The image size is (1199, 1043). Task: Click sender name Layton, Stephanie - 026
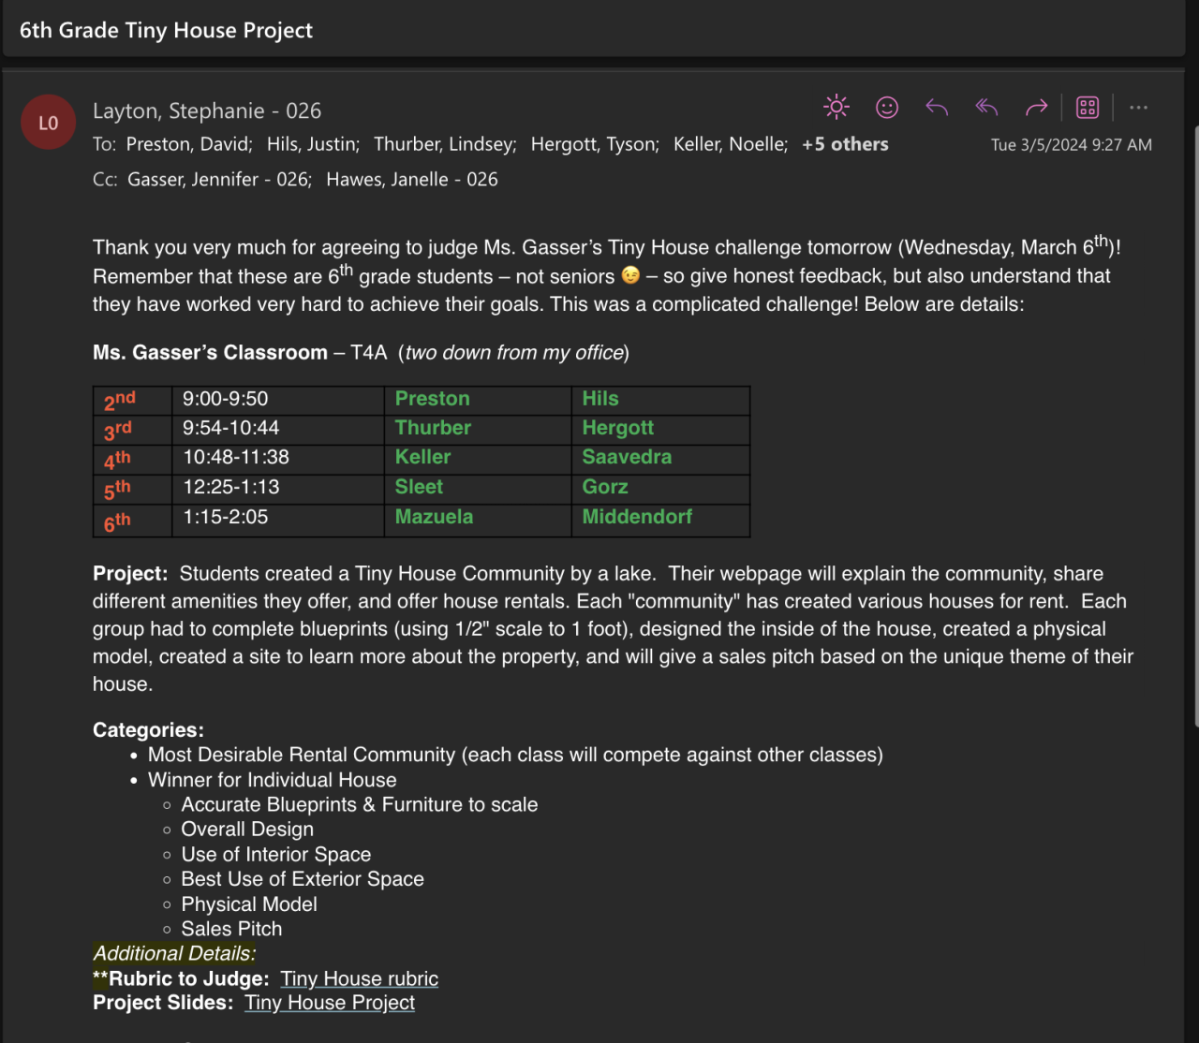pos(207,110)
